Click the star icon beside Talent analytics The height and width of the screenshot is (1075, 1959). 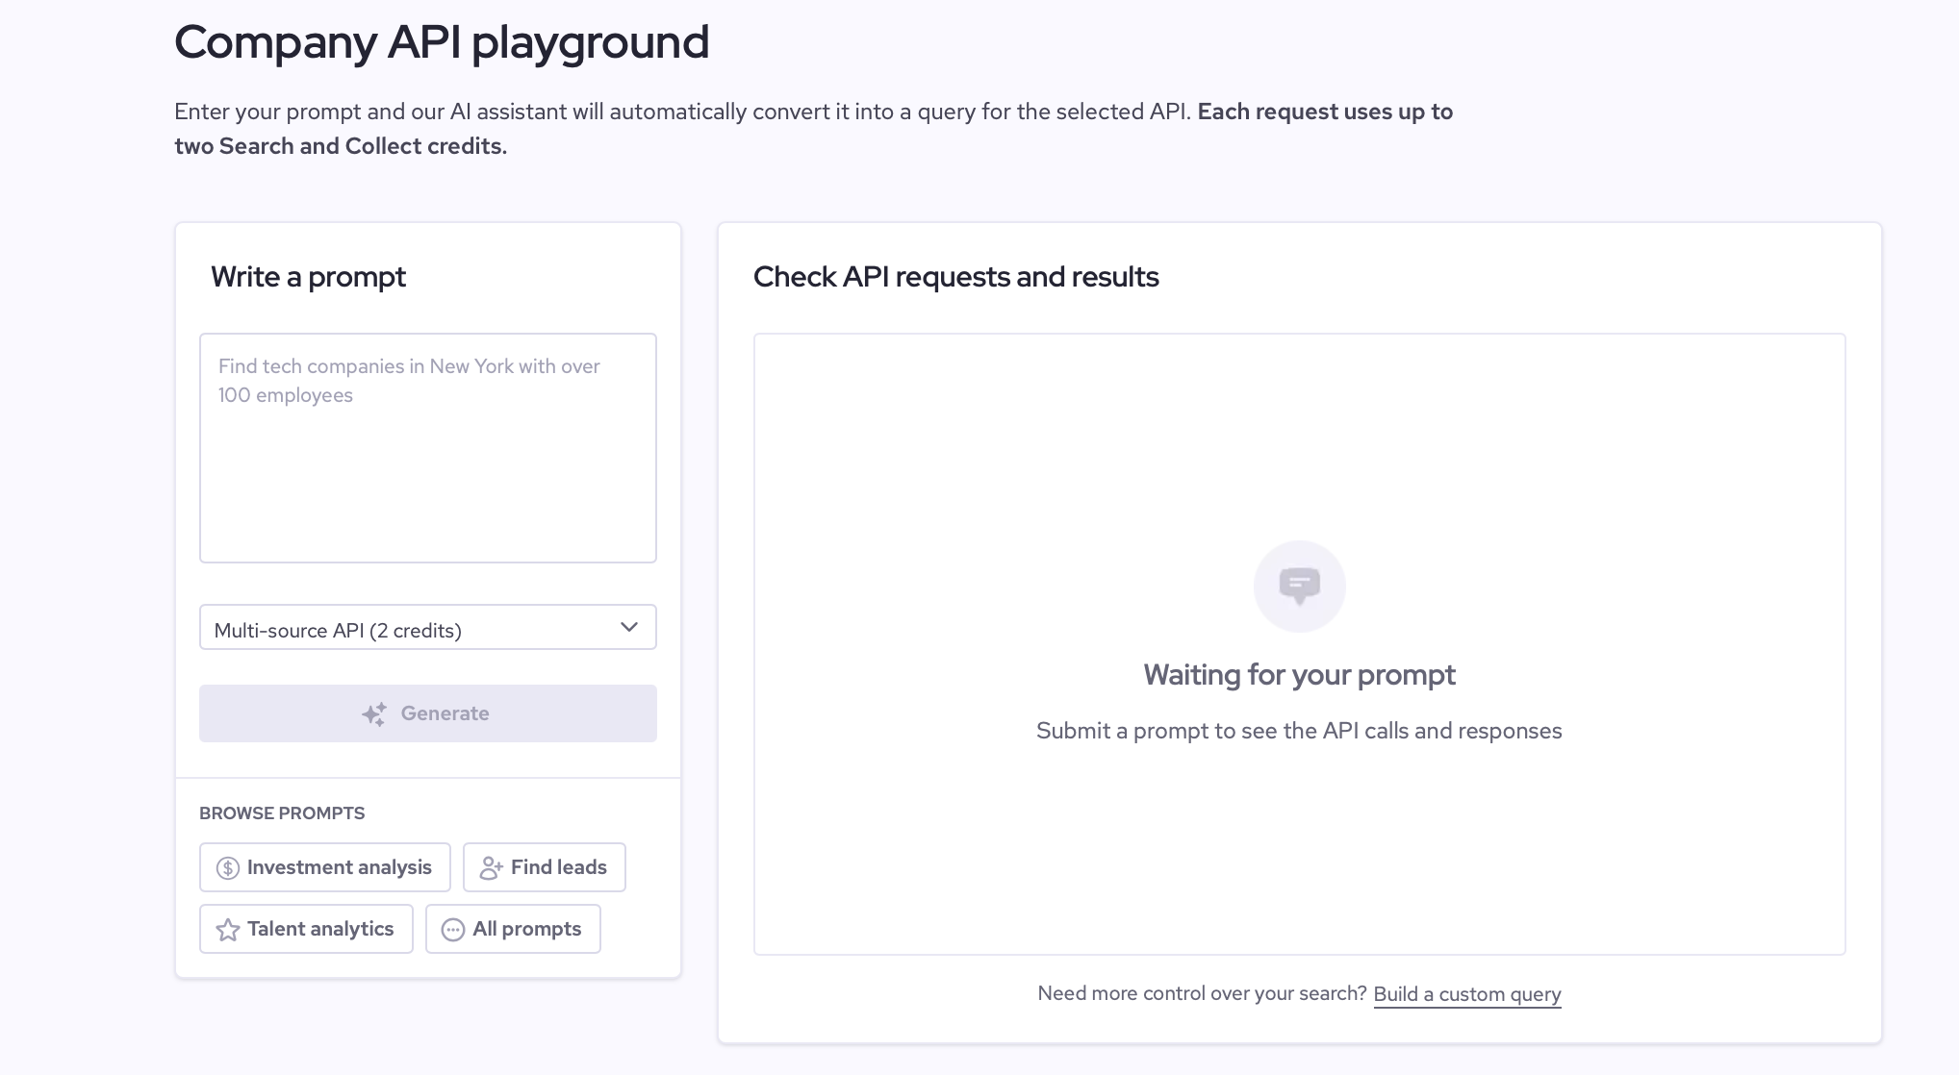coord(227,930)
